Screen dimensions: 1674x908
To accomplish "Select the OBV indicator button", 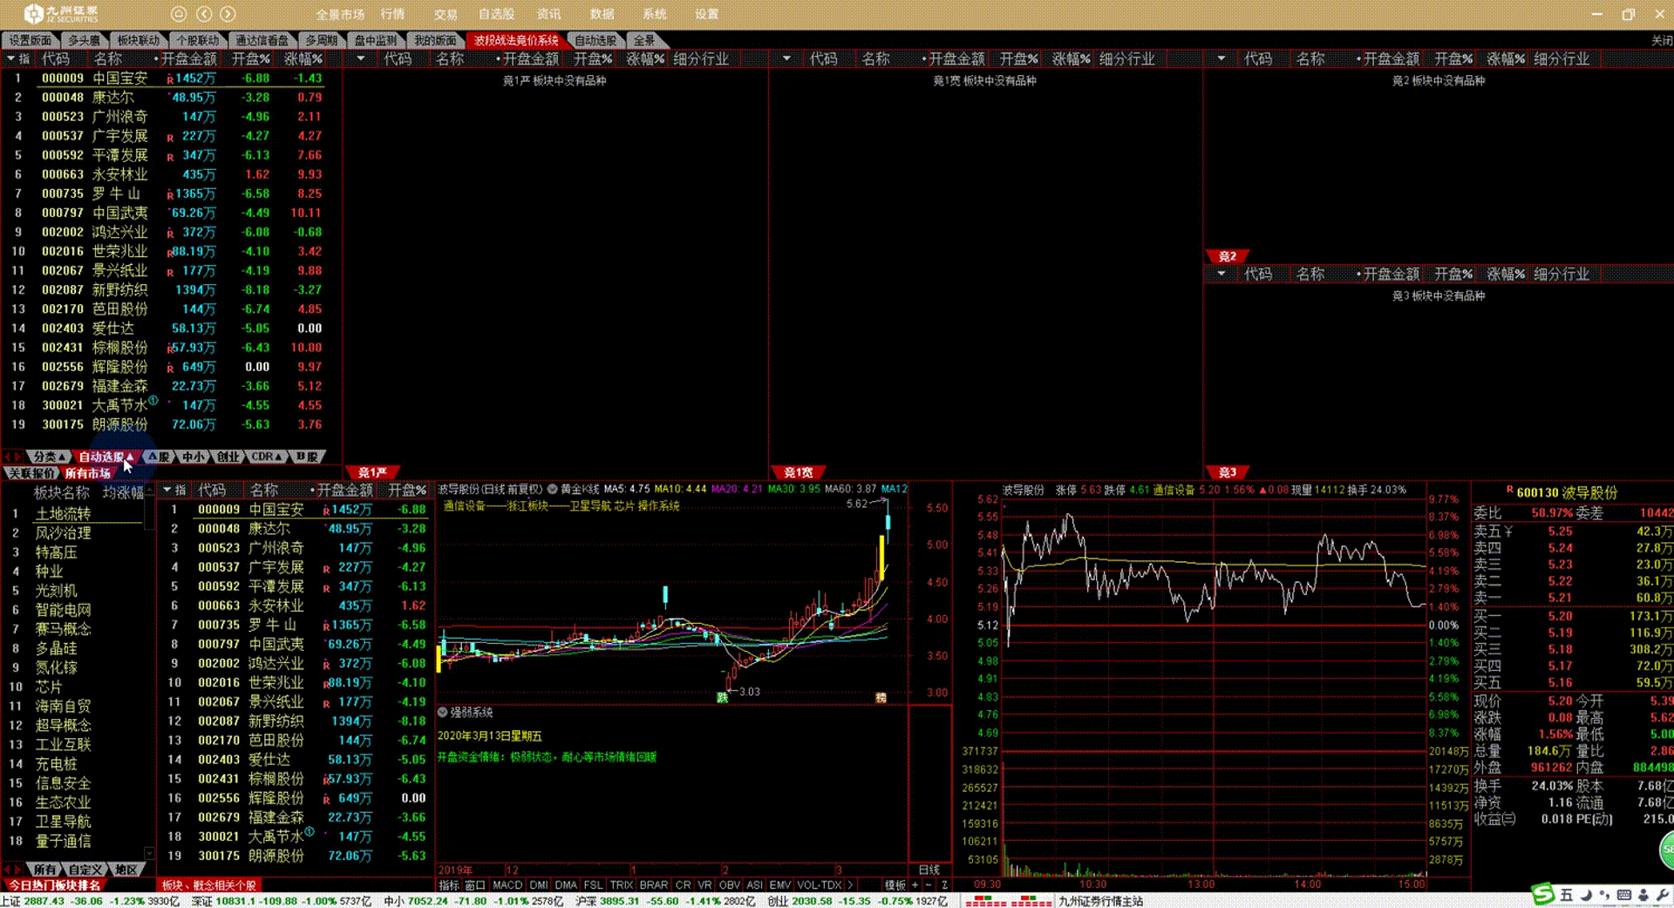I will click(x=729, y=884).
